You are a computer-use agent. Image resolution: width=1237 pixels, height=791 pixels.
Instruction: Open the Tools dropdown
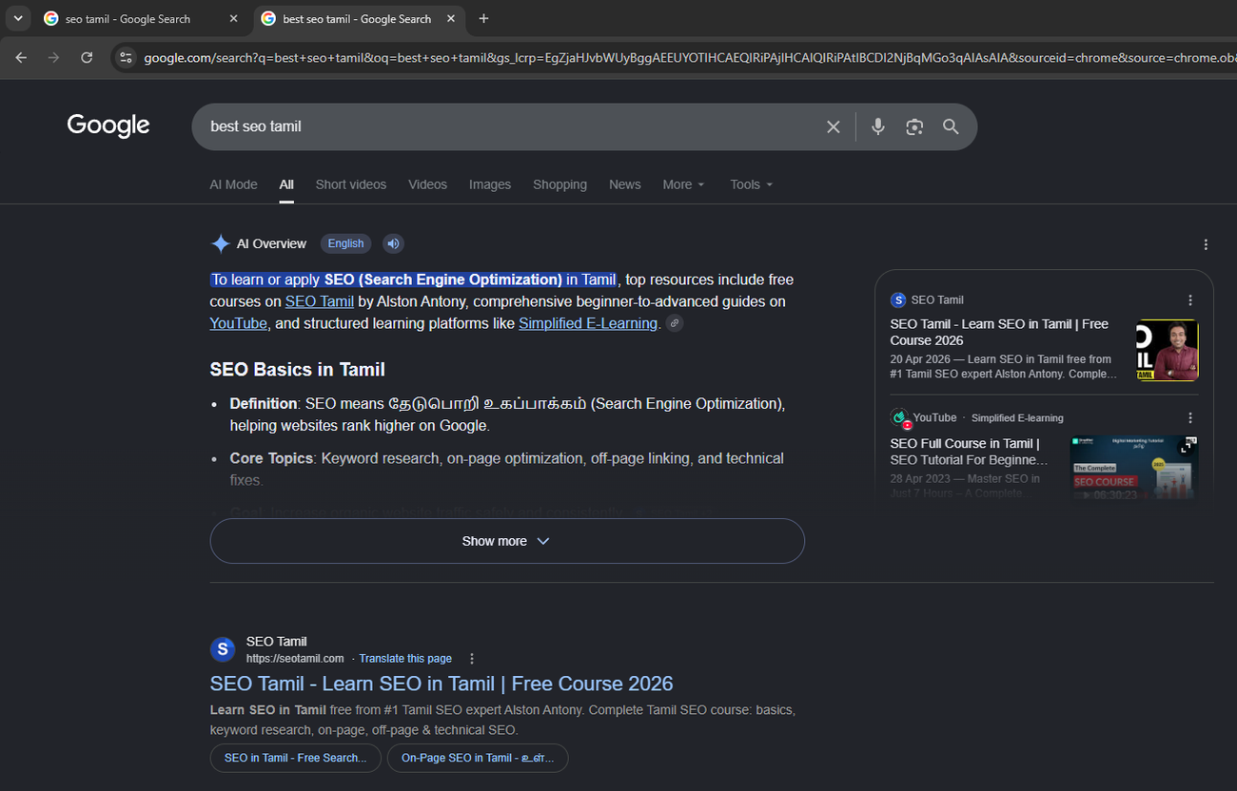pos(752,184)
